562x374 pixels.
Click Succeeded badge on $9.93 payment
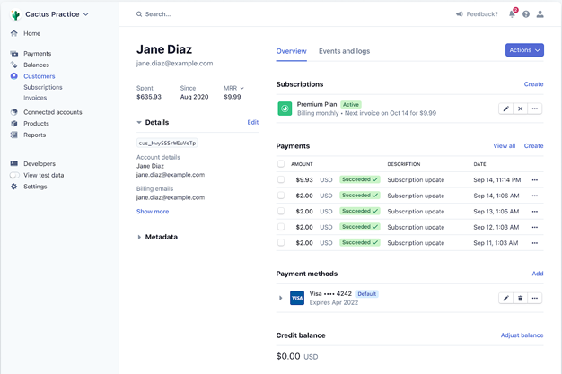(x=359, y=179)
